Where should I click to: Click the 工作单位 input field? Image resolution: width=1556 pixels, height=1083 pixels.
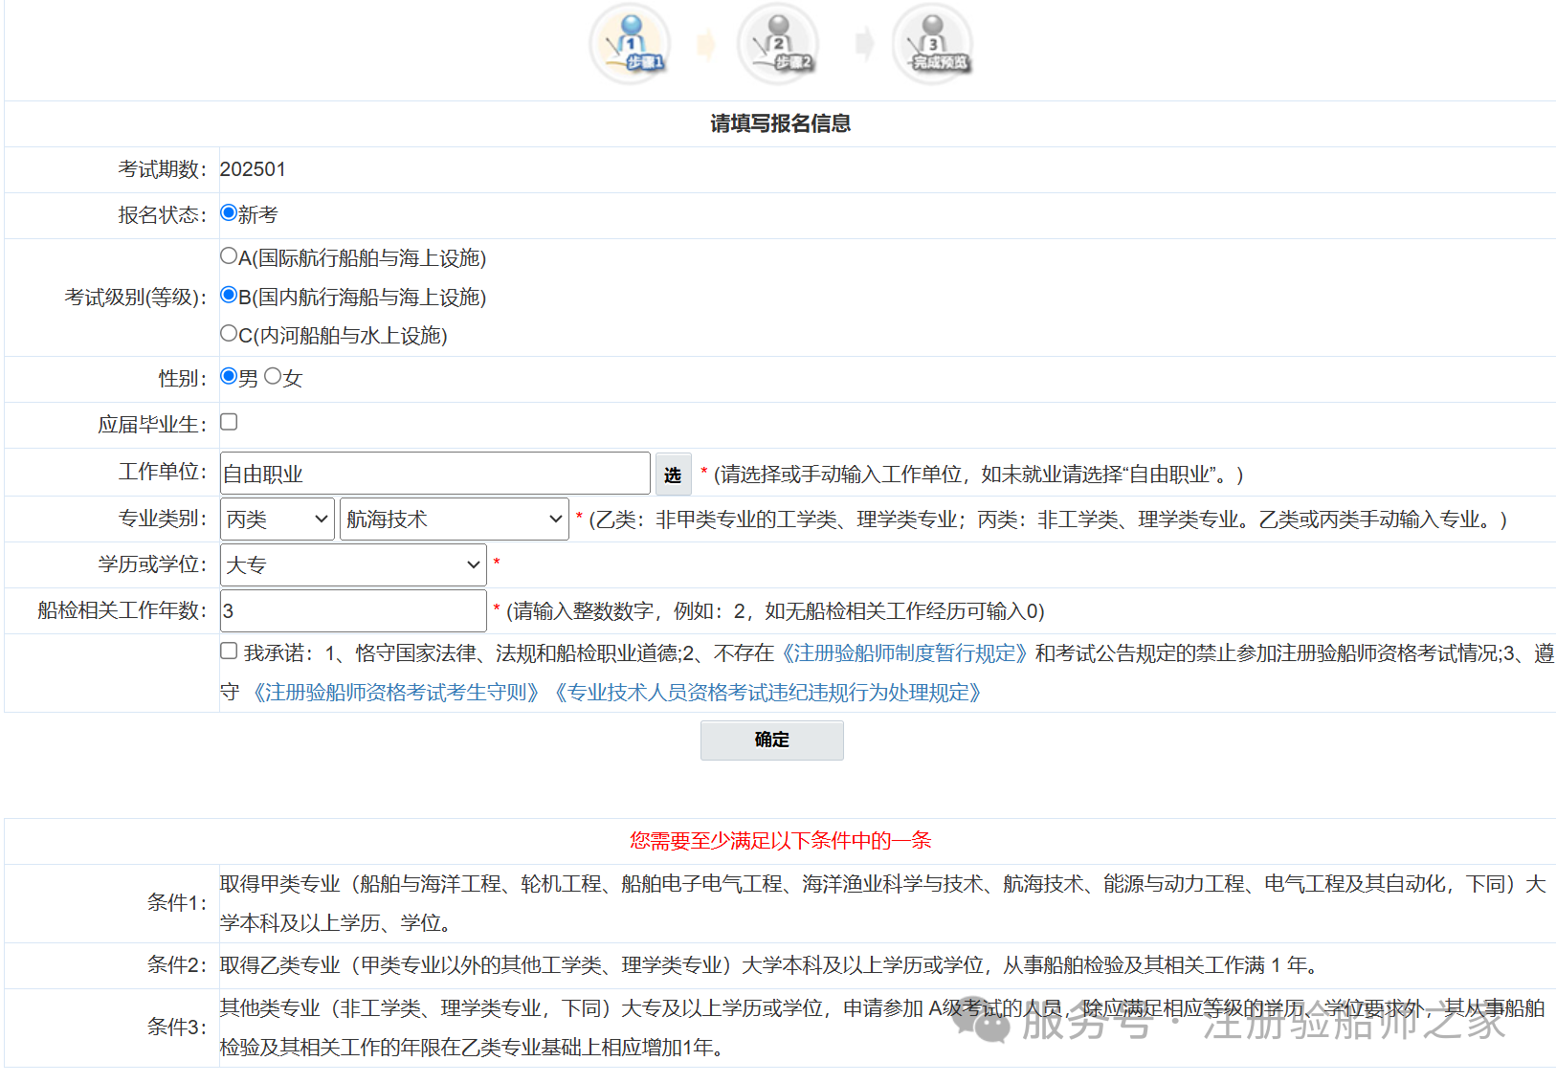(433, 472)
